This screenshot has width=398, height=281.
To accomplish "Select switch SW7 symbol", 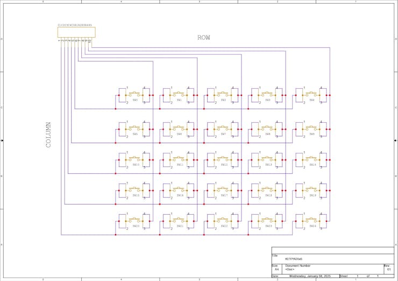I will 223,129.
